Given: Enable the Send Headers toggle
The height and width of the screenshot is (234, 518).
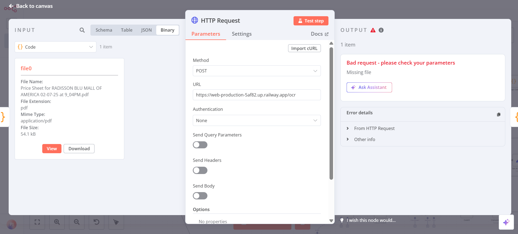Looking at the screenshot, I should [x=200, y=170].
